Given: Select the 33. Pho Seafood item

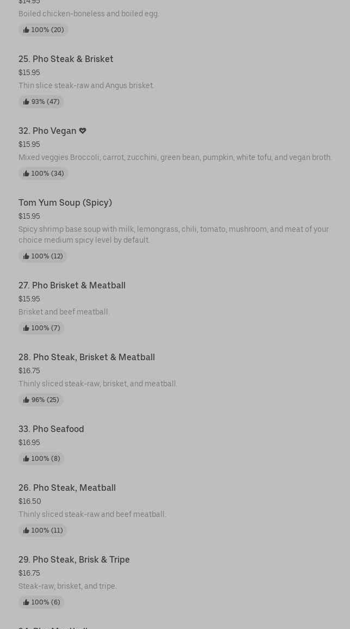Looking at the screenshot, I should coord(51,429).
